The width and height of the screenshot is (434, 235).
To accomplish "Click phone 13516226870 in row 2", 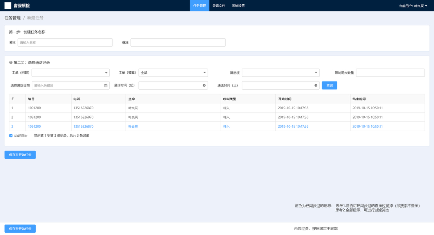I will pyautogui.click(x=83, y=117).
